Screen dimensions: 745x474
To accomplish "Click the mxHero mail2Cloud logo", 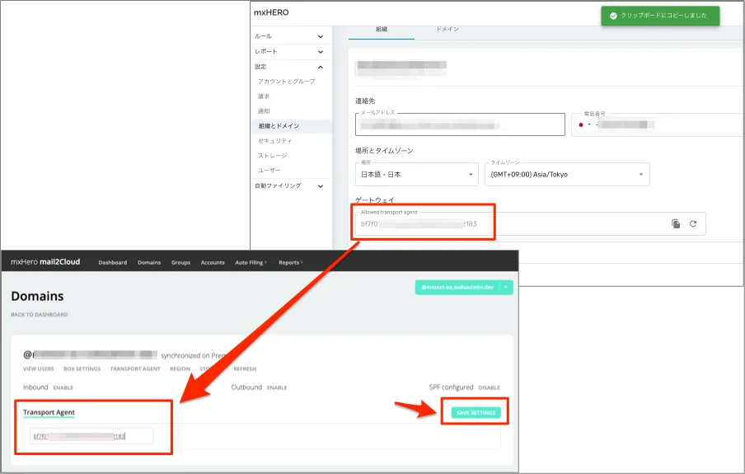I will pyautogui.click(x=45, y=262).
